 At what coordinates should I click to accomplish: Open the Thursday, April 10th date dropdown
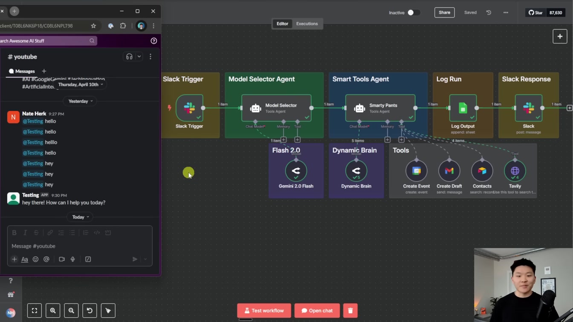pyautogui.click(x=81, y=84)
